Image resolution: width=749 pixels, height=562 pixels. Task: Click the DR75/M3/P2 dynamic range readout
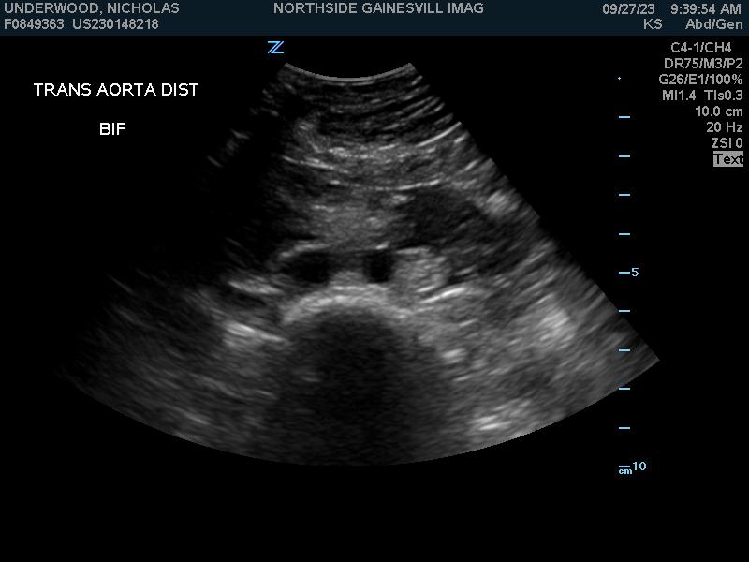point(703,64)
